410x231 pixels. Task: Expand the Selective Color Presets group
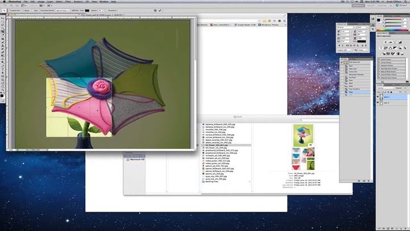379,78
